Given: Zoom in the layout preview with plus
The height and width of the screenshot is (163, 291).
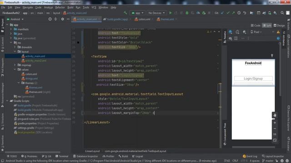Looking at the screenshot, I should point(275,123).
